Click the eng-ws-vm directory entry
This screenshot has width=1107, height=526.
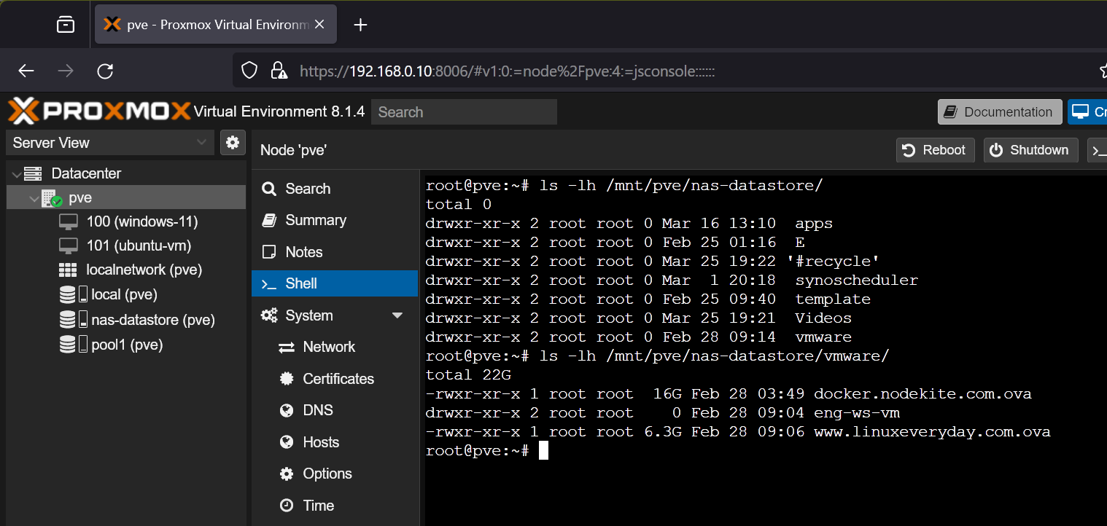tap(857, 413)
